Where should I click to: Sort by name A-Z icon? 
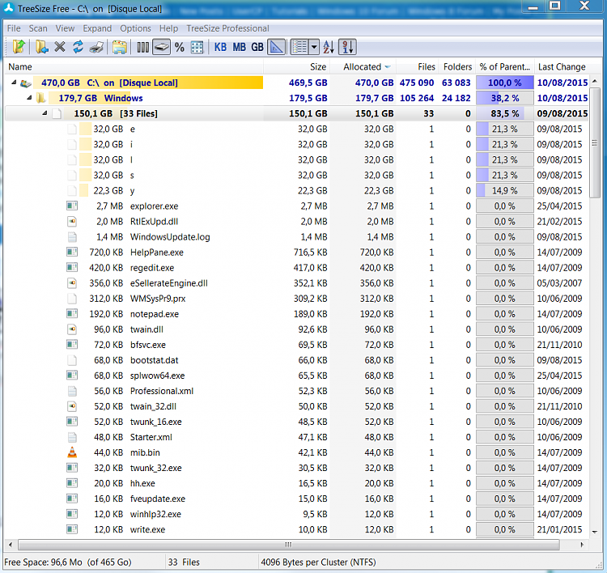(329, 47)
